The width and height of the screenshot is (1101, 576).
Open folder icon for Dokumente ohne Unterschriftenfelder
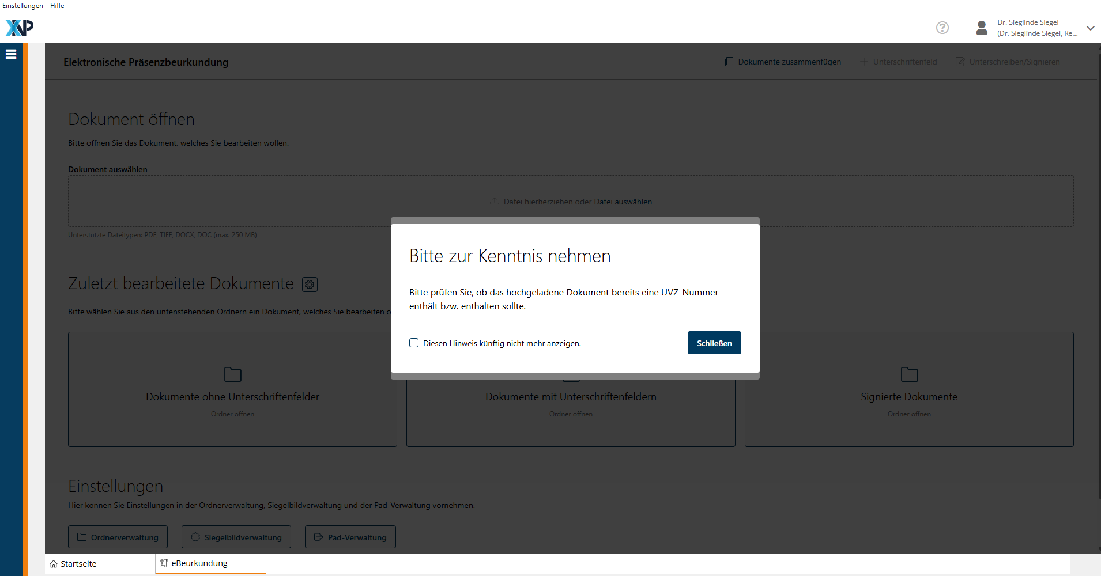(232, 374)
